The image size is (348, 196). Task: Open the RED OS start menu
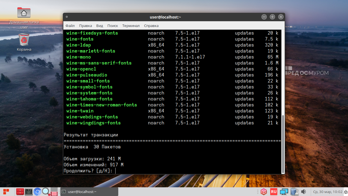tap(6, 192)
